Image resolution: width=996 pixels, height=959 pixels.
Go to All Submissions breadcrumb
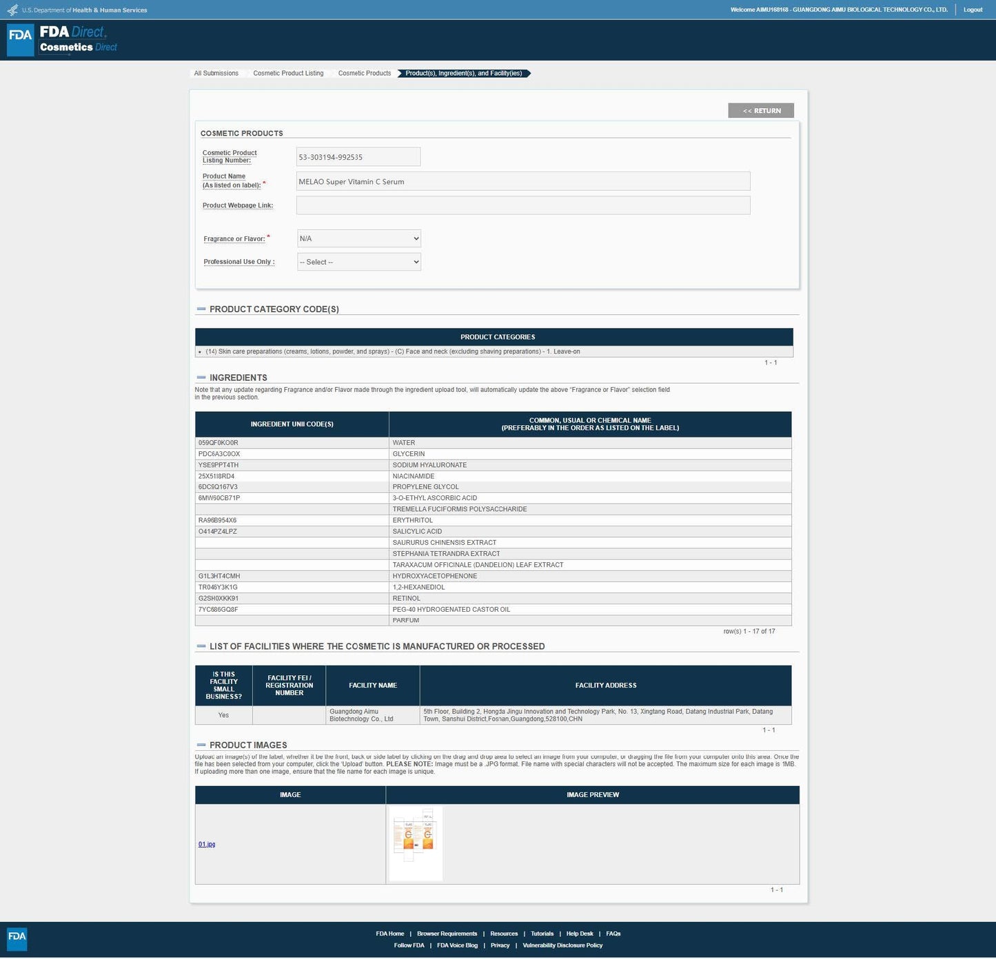pos(216,73)
